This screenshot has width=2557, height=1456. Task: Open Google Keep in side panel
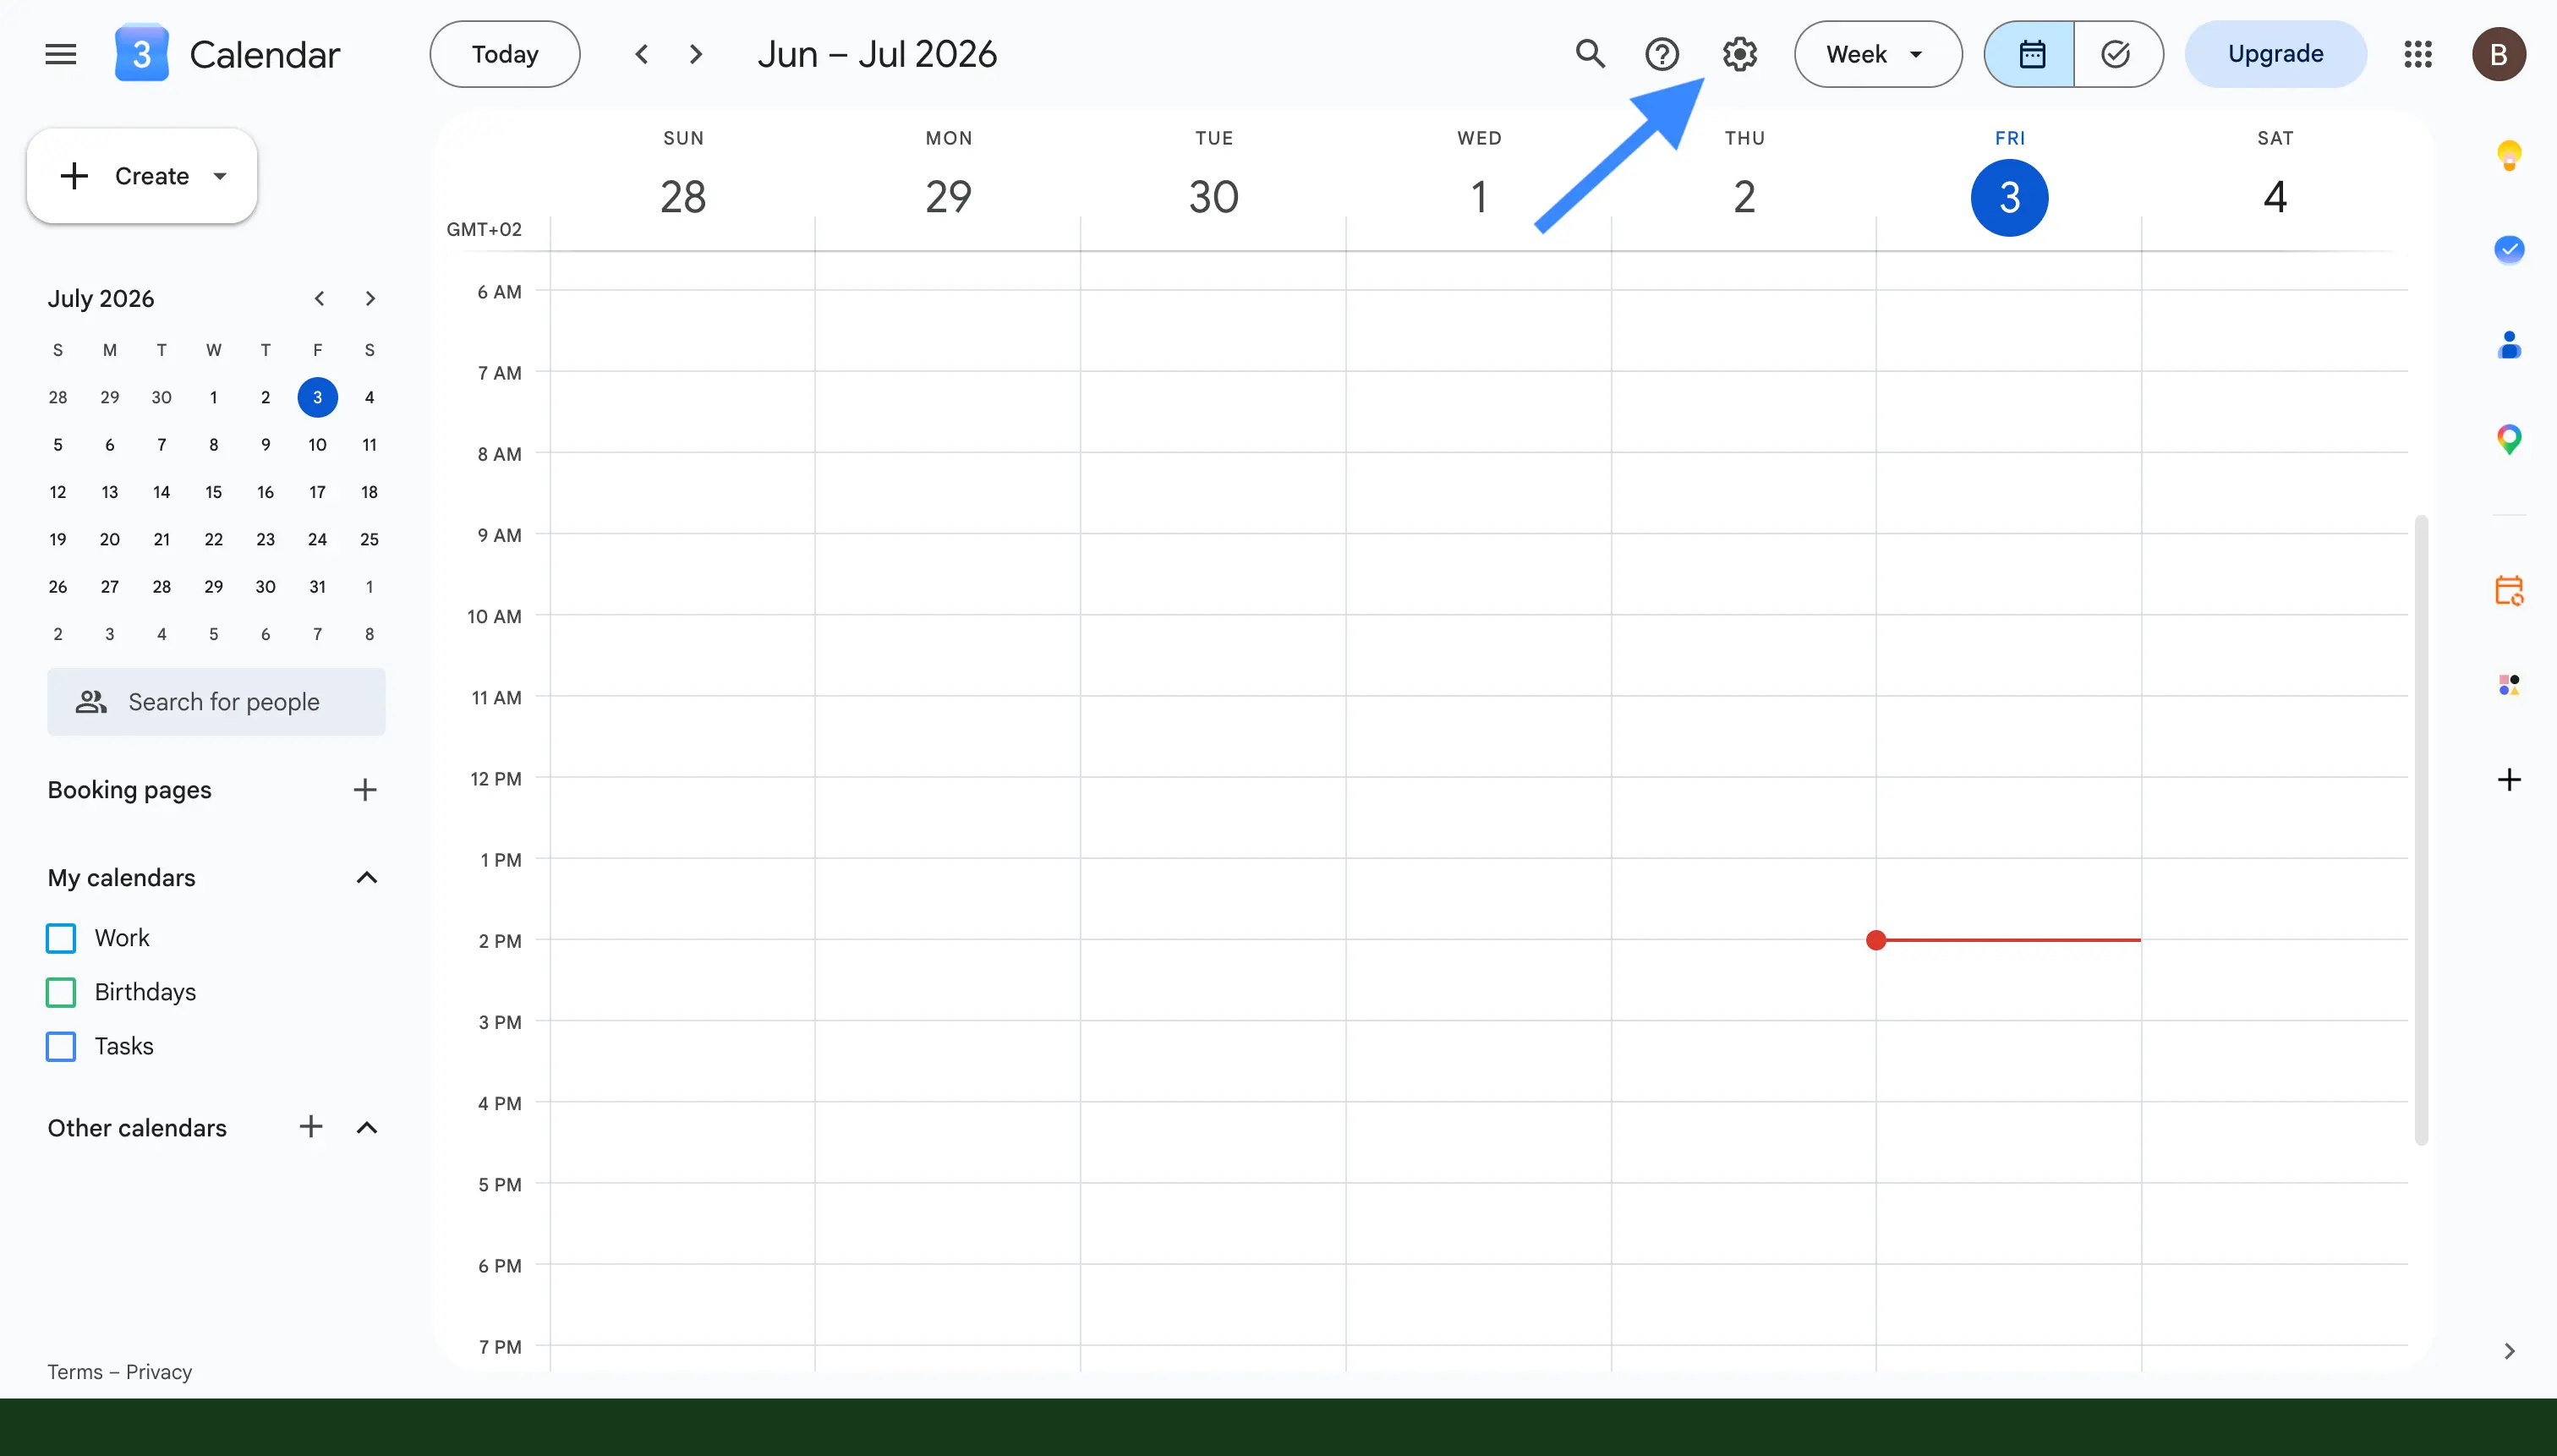tap(2509, 155)
